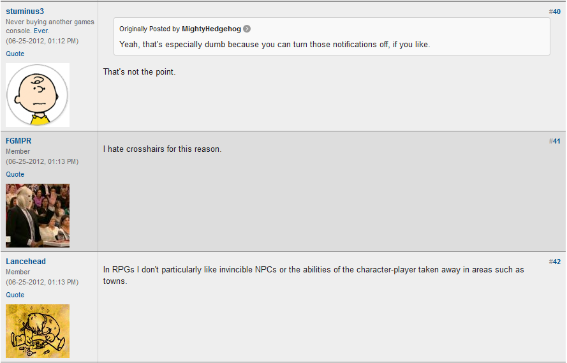
Task: Visit FGMPR's profile via username
Action: click(18, 141)
